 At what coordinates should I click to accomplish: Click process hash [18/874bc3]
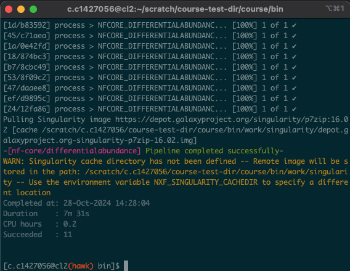click(26, 57)
